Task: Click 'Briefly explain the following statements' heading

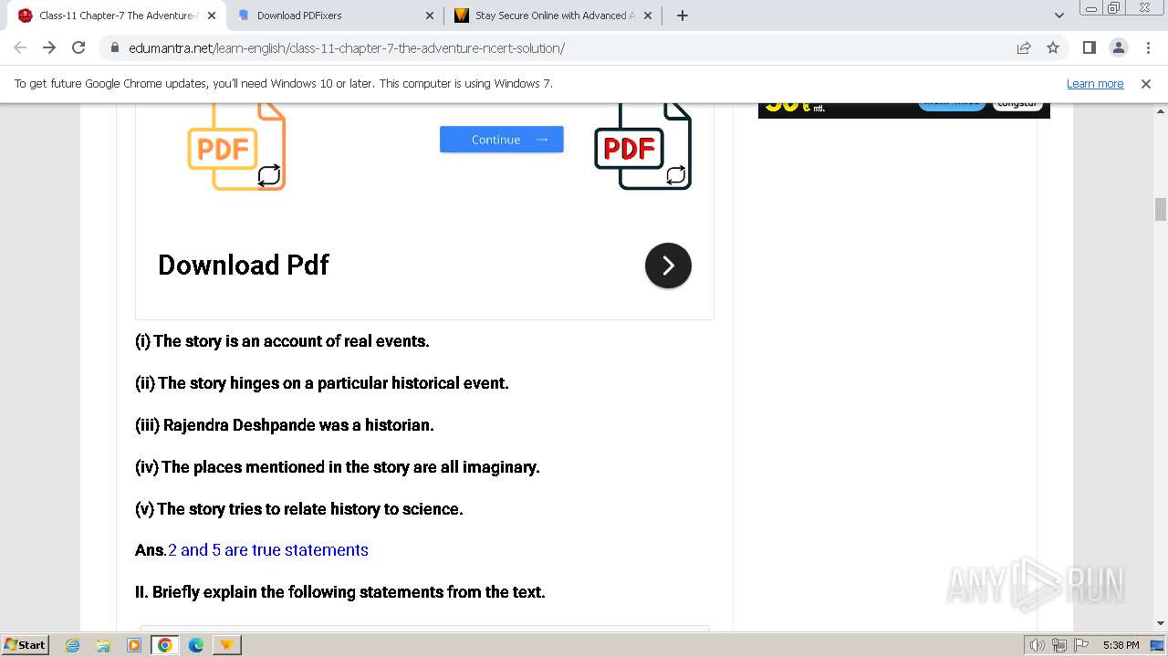Action: pyautogui.click(x=340, y=592)
